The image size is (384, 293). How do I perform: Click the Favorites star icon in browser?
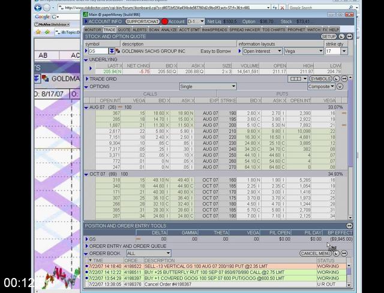pyautogui.click(x=38, y=32)
